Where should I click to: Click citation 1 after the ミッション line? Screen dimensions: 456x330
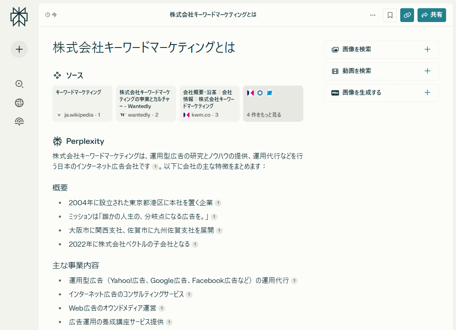[x=214, y=216]
